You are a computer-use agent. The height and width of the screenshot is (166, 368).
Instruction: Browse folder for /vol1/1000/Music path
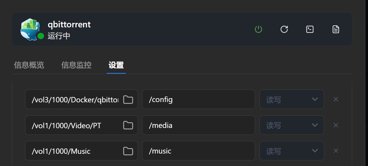[128, 151]
